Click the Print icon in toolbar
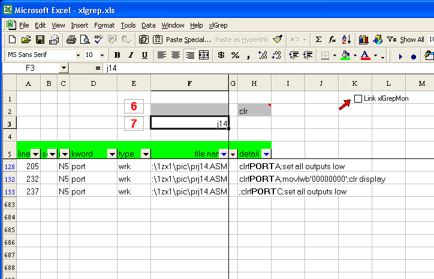Image resolution: width=434 pixels, height=279 pixels. tap(71, 40)
